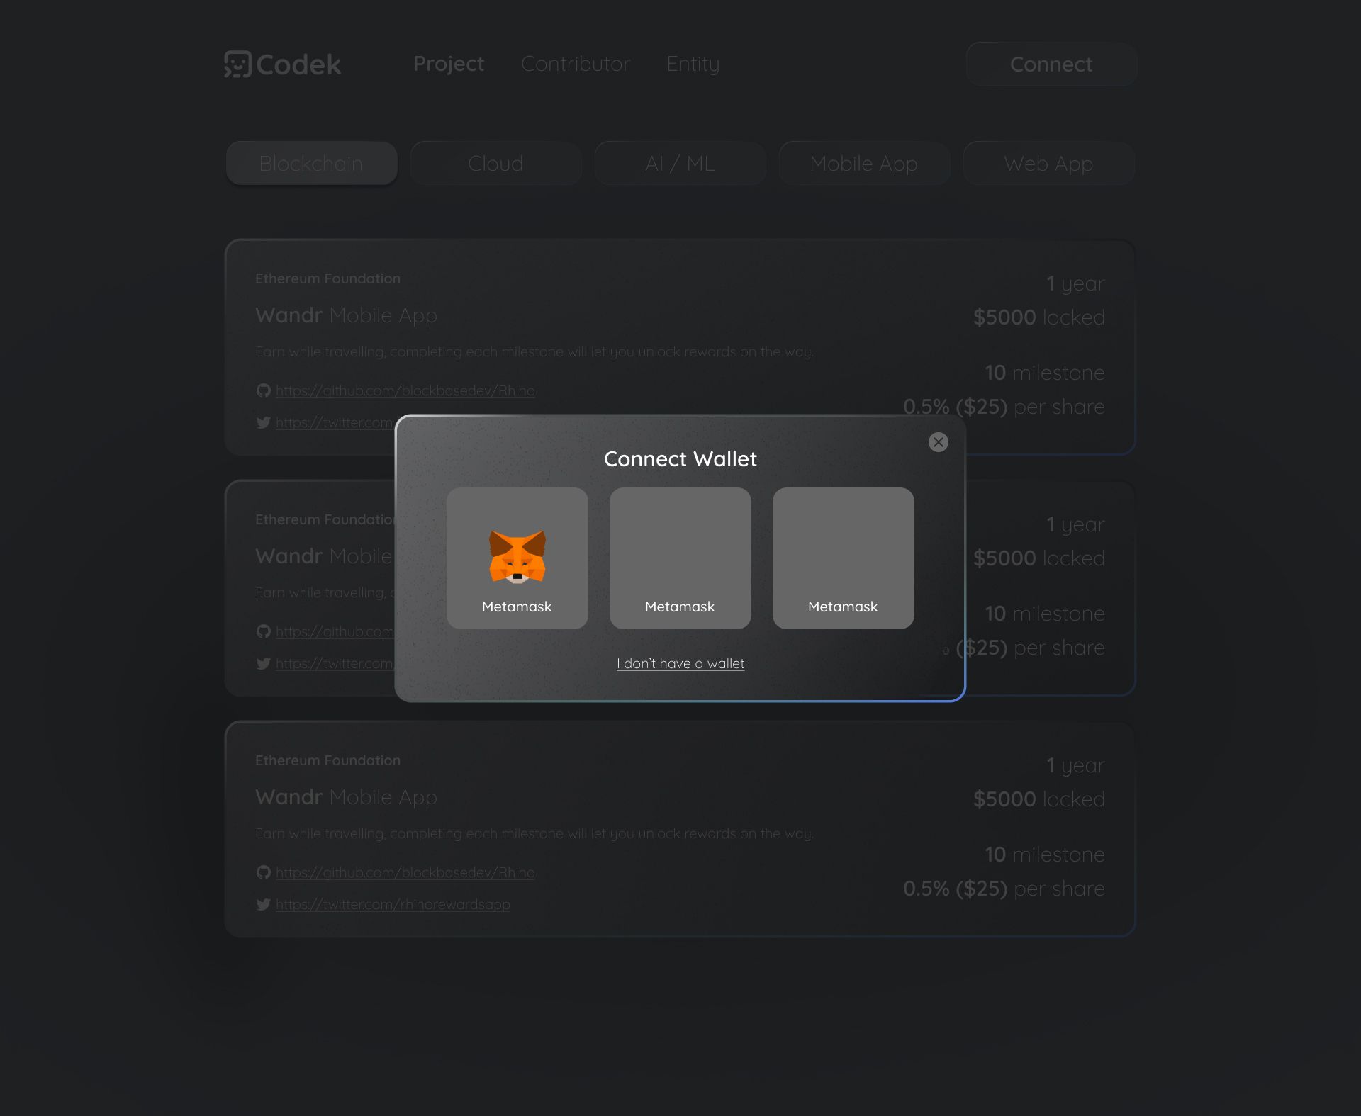Click the close button on Connect Wallet modal
Image resolution: width=1361 pixels, height=1116 pixels.
click(939, 441)
